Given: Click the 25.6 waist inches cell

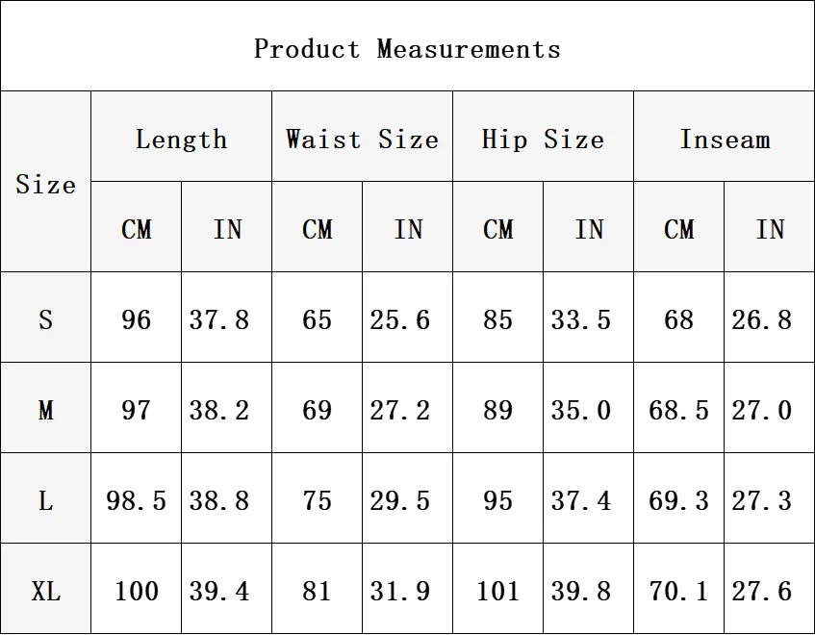Looking at the screenshot, I should (407, 319).
